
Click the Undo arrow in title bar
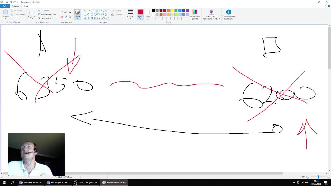(11, 2)
